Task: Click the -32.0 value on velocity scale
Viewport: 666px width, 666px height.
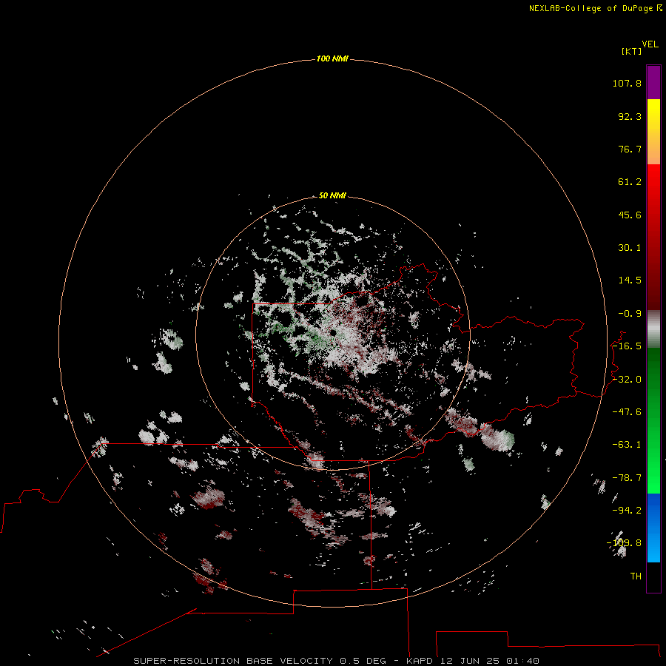Action: point(627,380)
